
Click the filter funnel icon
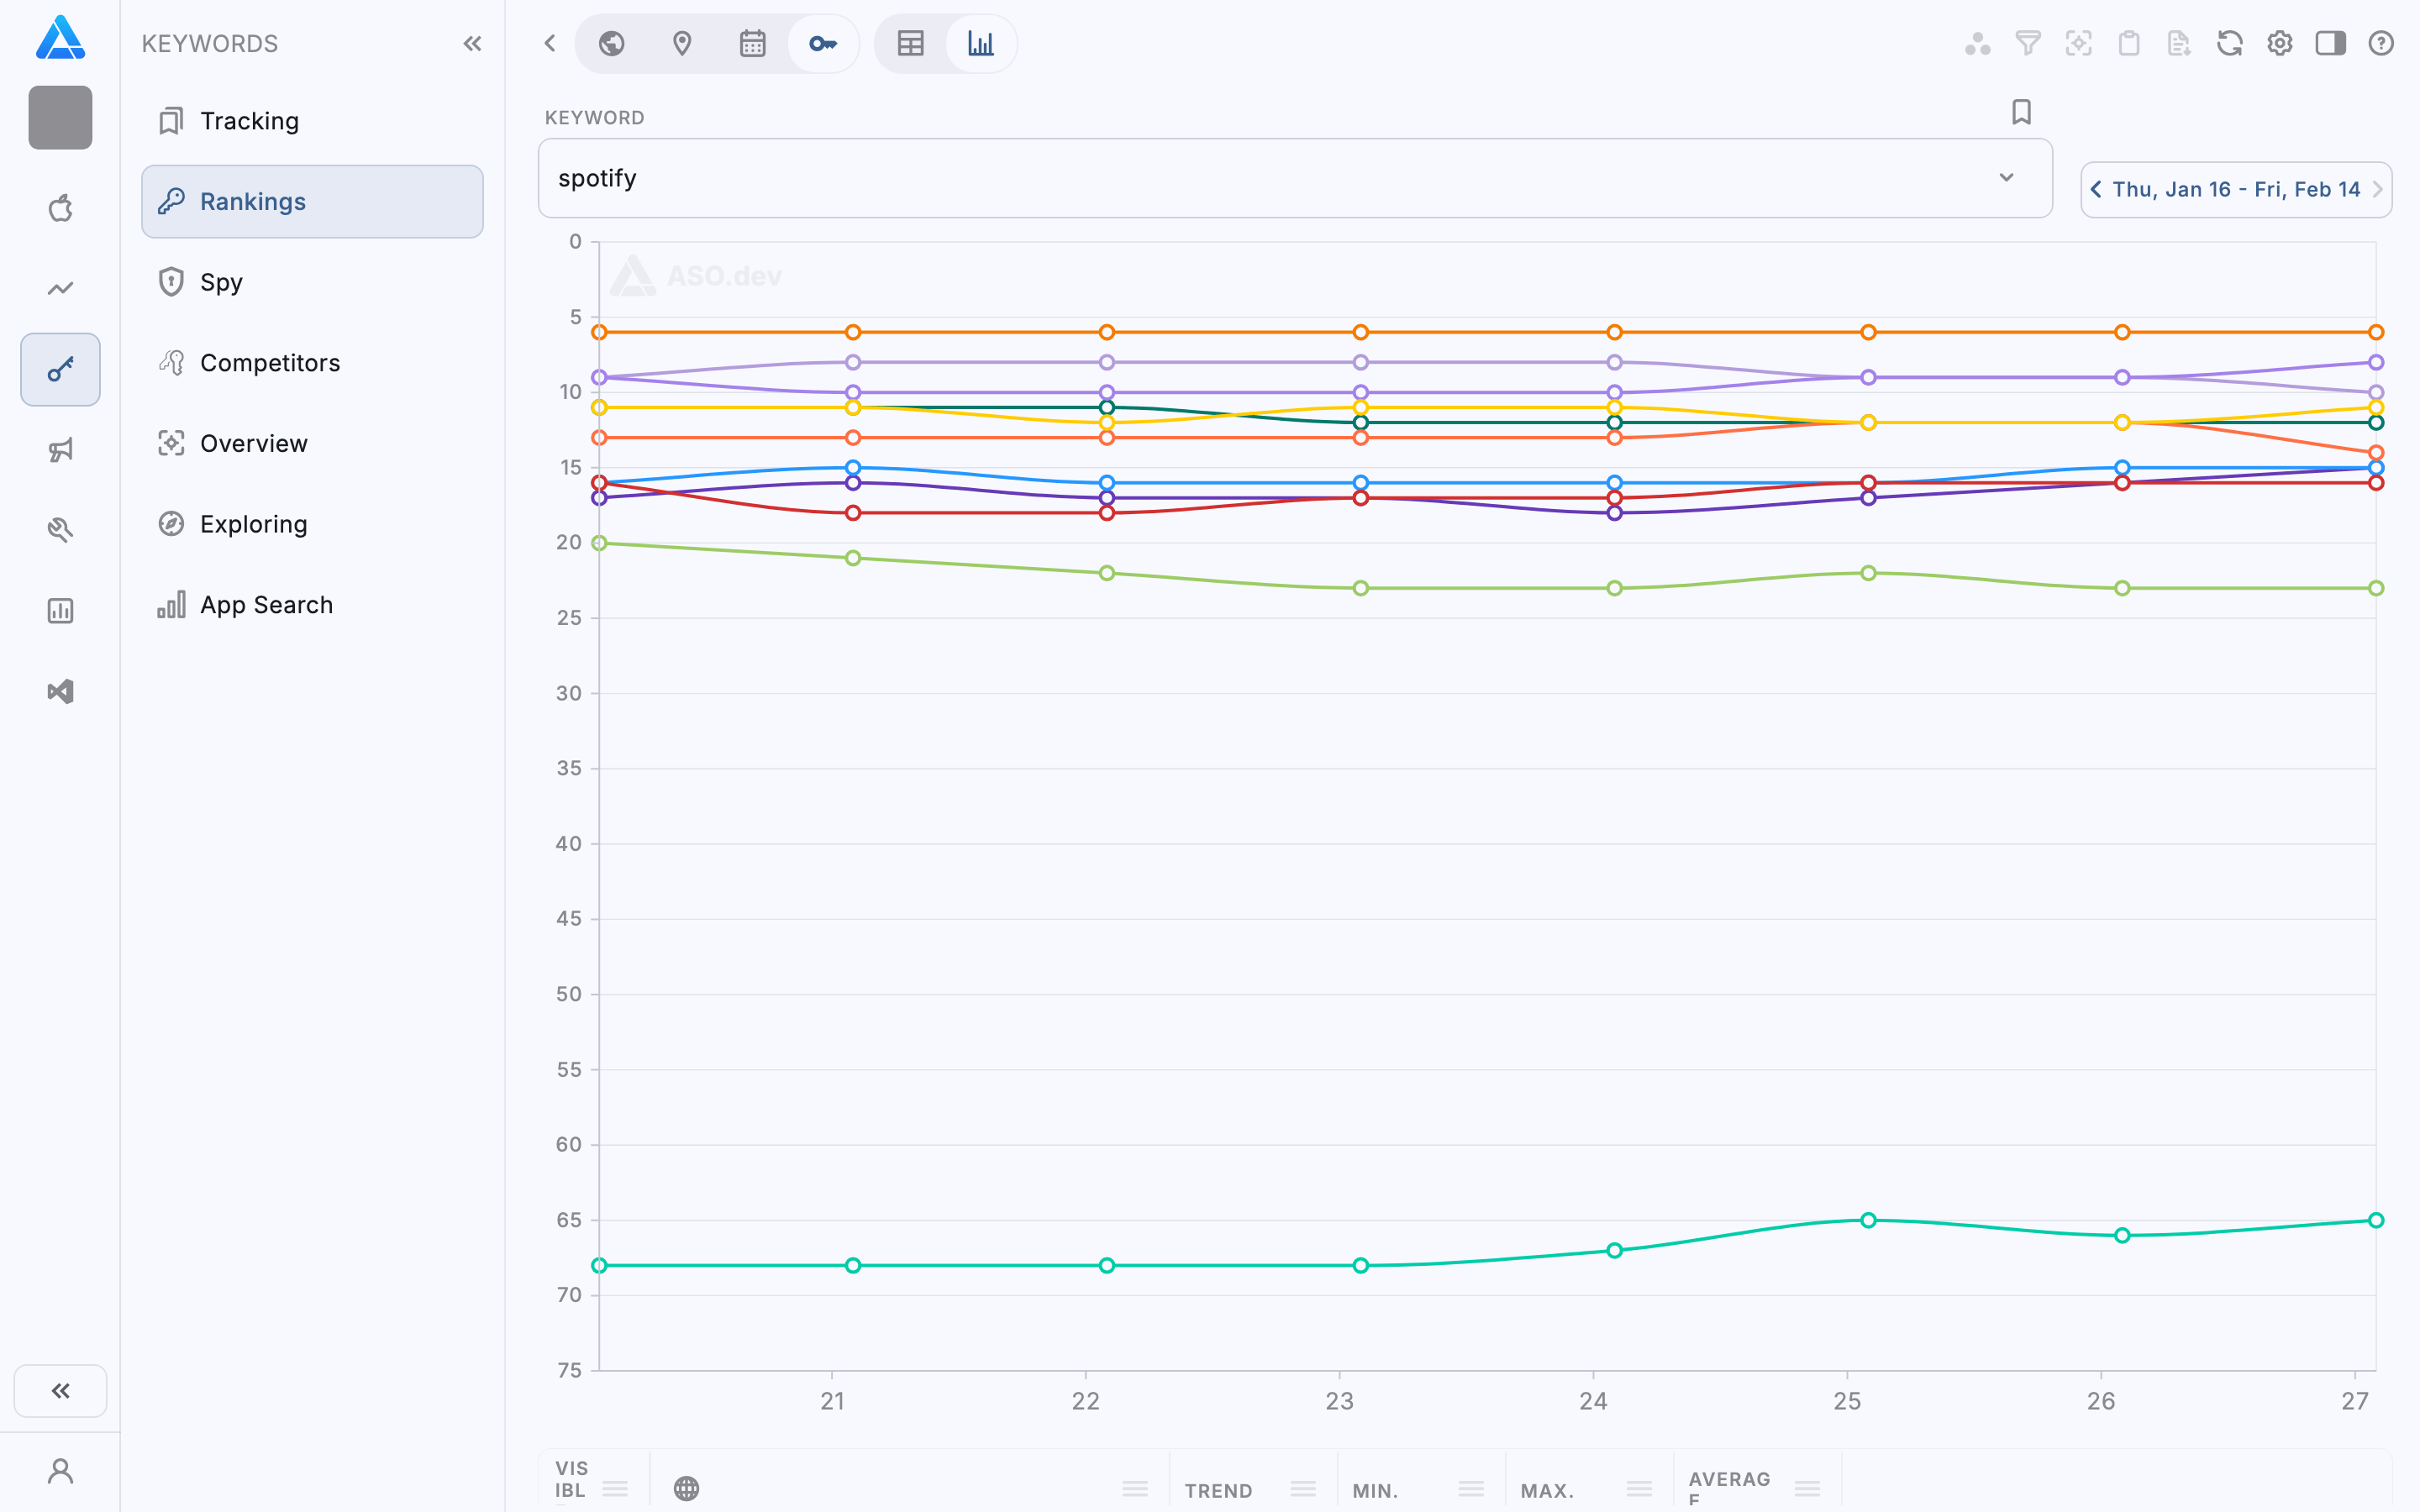point(2028,43)
